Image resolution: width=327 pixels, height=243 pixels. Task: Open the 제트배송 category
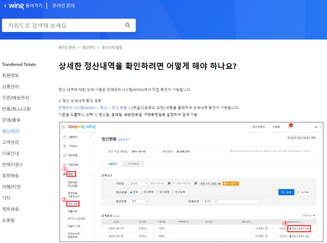tap(11, 209)
